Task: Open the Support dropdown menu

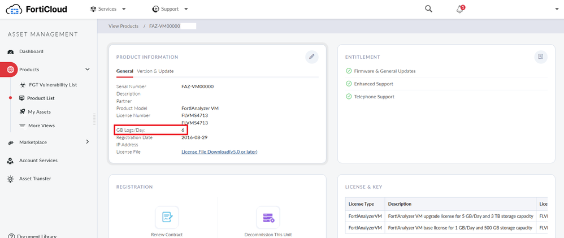Action: point(170,9)
